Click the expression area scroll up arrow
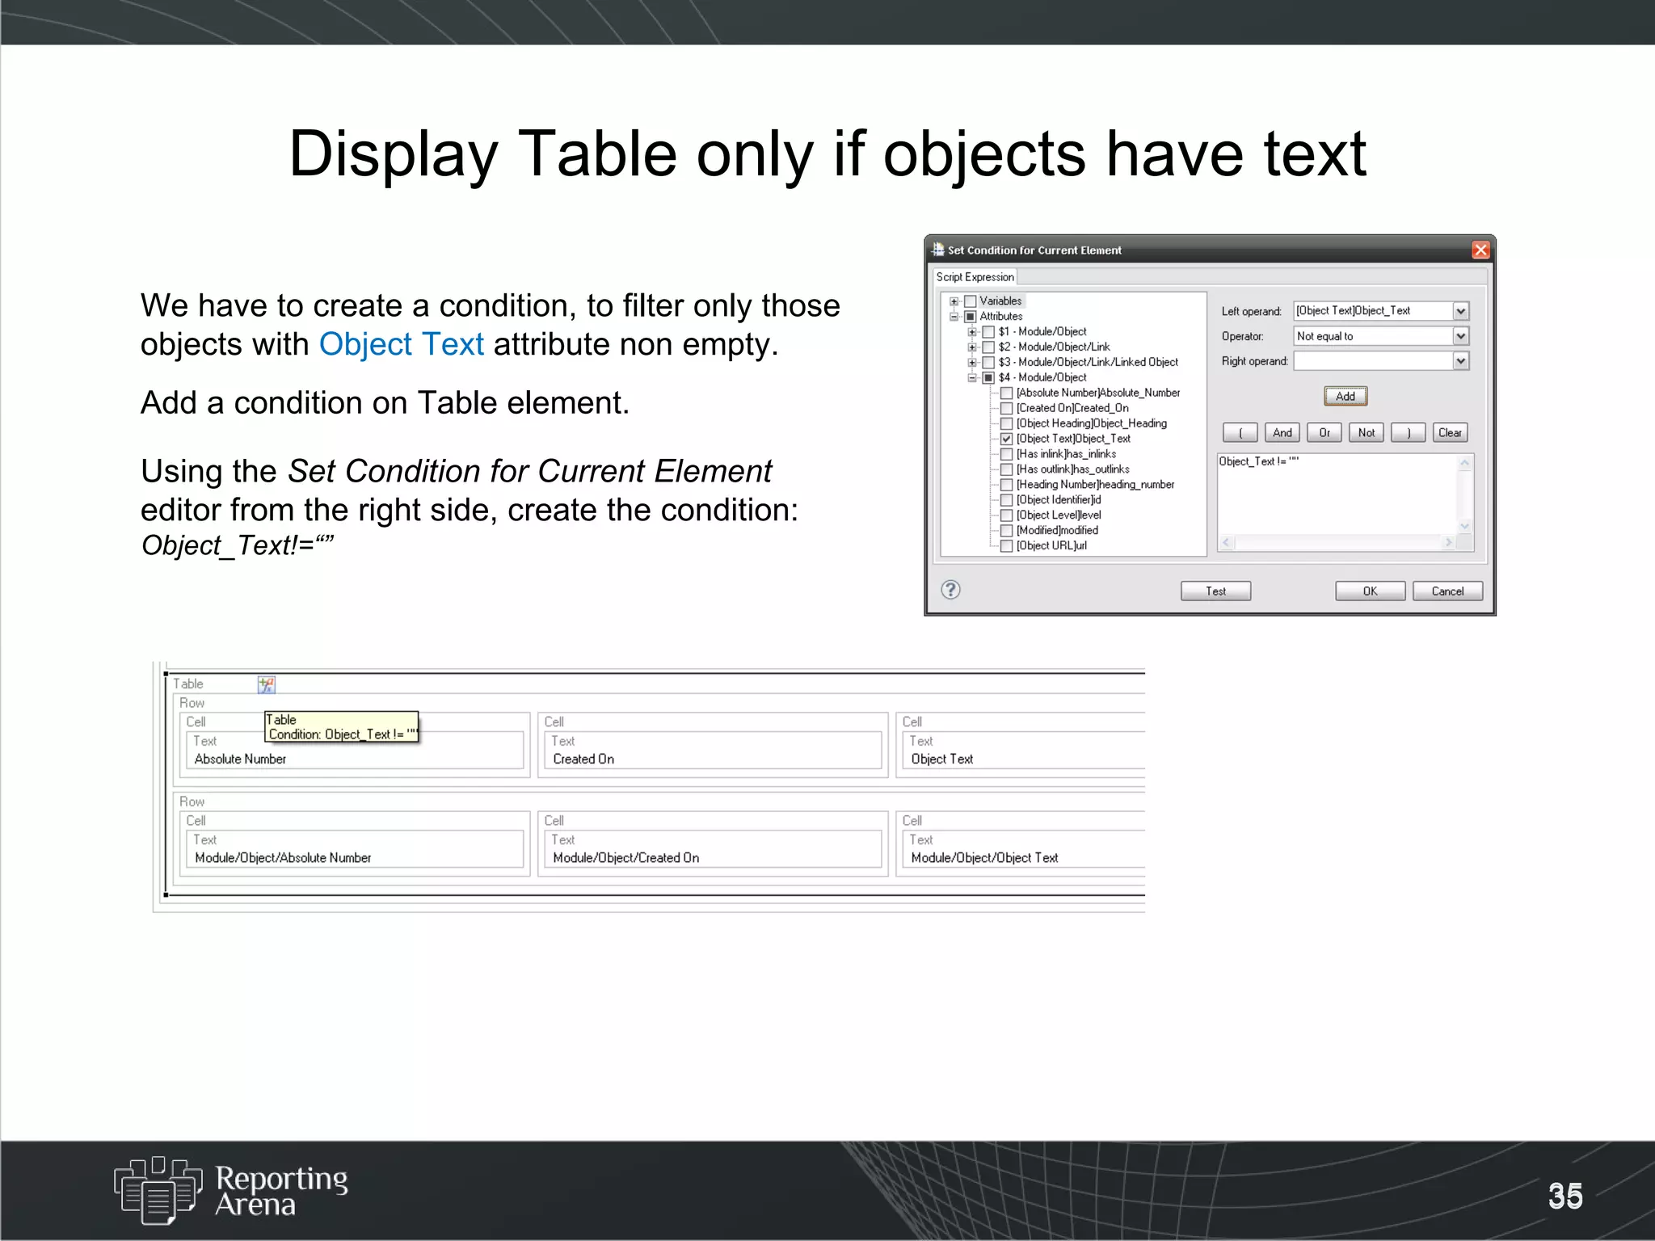The width and height of the screenshot is (1655, 1241). [1465, 463]
